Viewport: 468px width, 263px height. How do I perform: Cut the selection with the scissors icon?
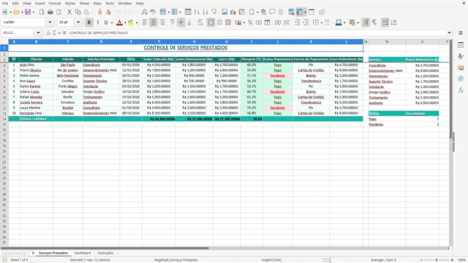coord(69,12)
